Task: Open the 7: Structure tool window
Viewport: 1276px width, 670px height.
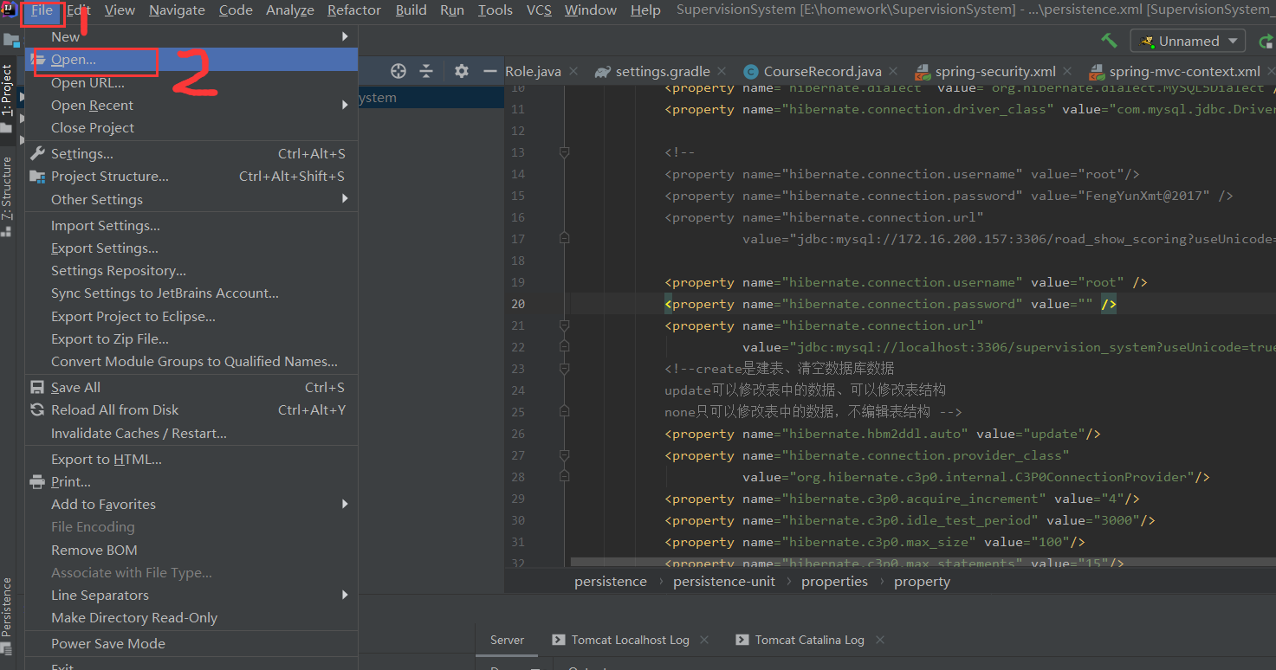Action: 7,196
